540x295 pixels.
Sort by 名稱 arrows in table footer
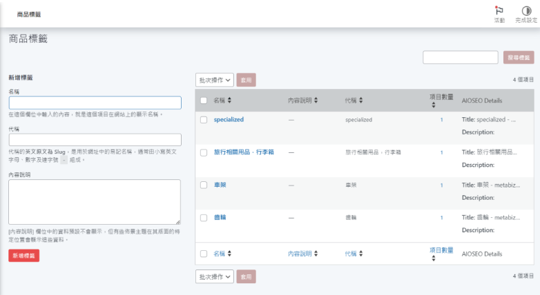tap(229, 254)
